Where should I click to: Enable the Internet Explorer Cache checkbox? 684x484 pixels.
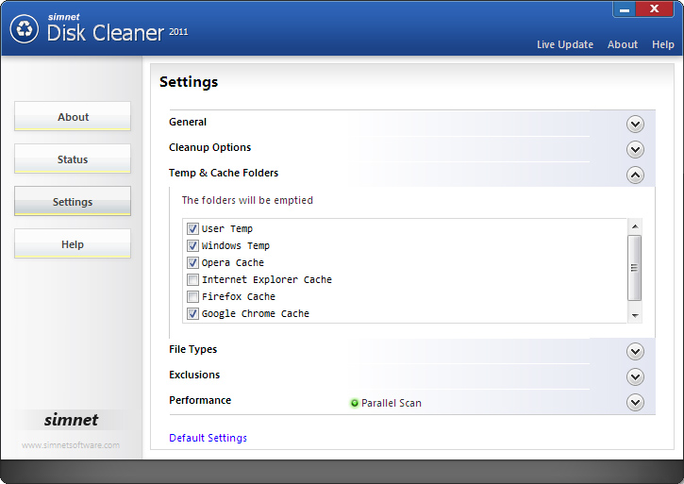pos(192,279)
